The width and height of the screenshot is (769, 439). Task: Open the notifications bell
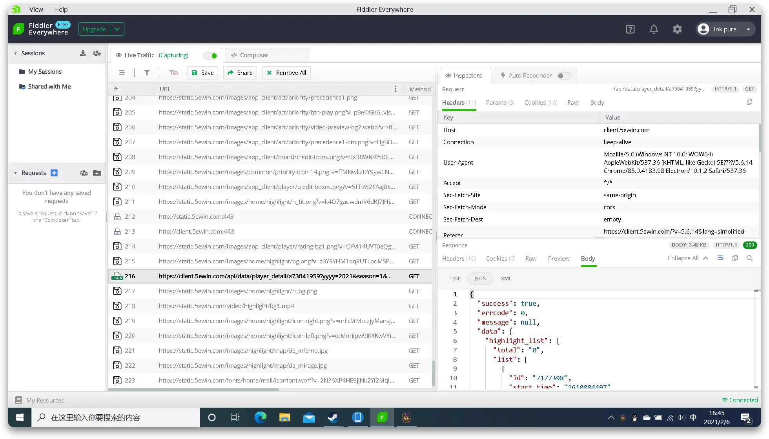click(654, 29)
